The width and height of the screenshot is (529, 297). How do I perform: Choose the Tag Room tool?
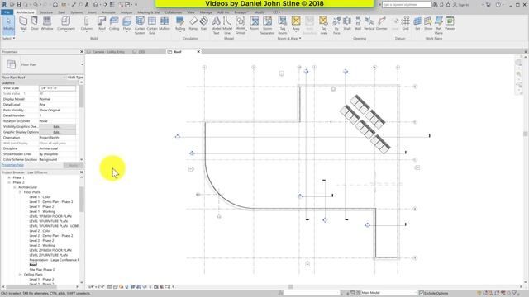[x=283, y=26]
